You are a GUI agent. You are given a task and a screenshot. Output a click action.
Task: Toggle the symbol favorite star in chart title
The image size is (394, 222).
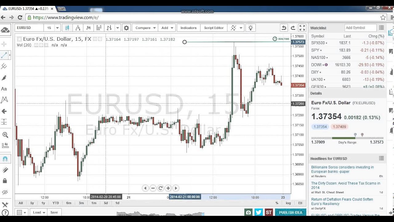click(19, 39)
